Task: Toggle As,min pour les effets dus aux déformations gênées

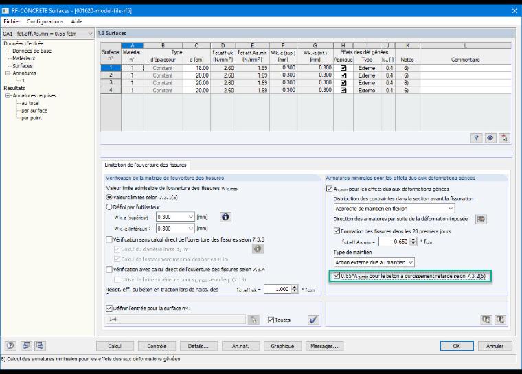Action: pyautogui.click(x=329, y=189)
